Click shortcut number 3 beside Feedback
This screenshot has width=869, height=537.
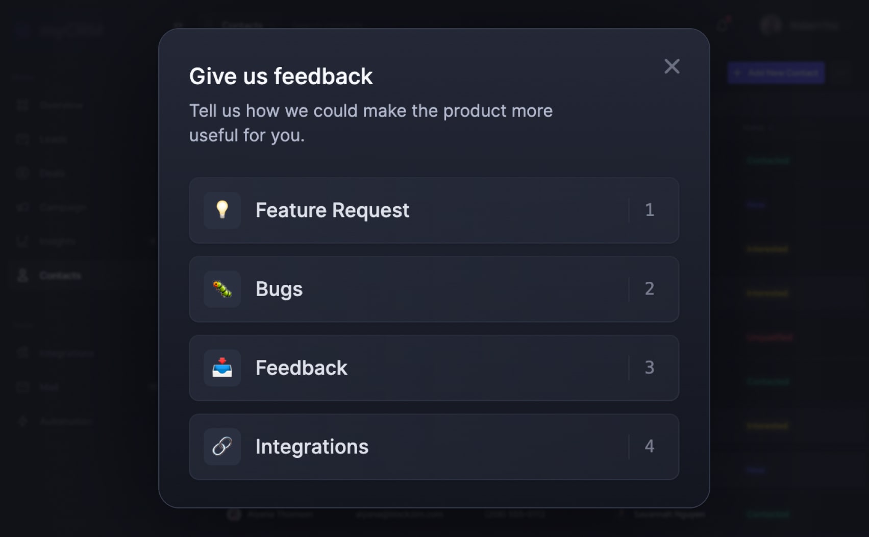650,368
